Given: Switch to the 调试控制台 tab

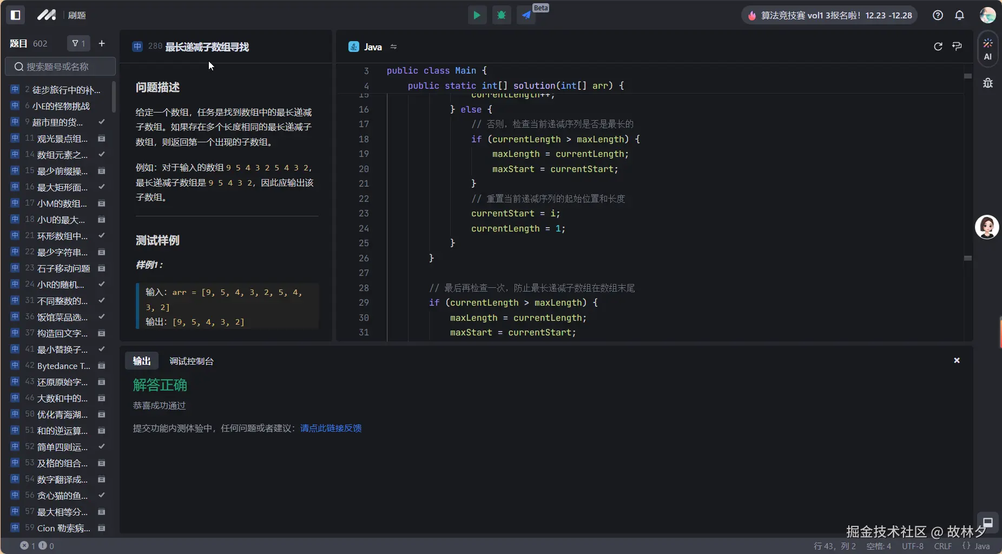Looking at the screenshot, I should [191, 361].
